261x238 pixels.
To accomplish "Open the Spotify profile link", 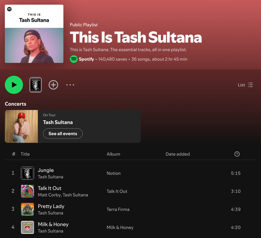I will click(x=86, y=59).
